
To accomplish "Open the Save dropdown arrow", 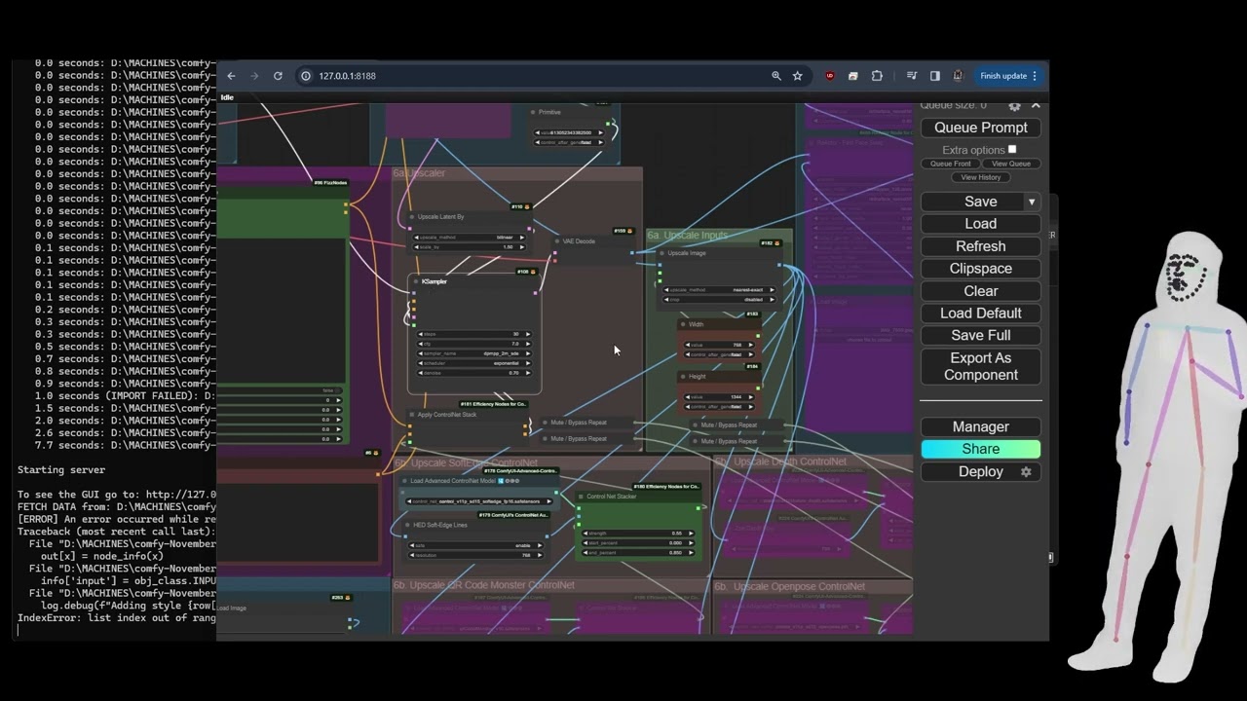I will pos(1031,202).
